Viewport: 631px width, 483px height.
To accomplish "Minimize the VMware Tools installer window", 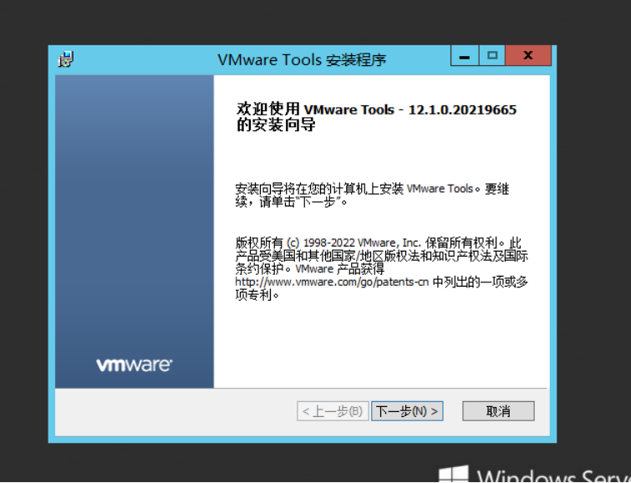I will pyautogui.click(x=465, y=55).
